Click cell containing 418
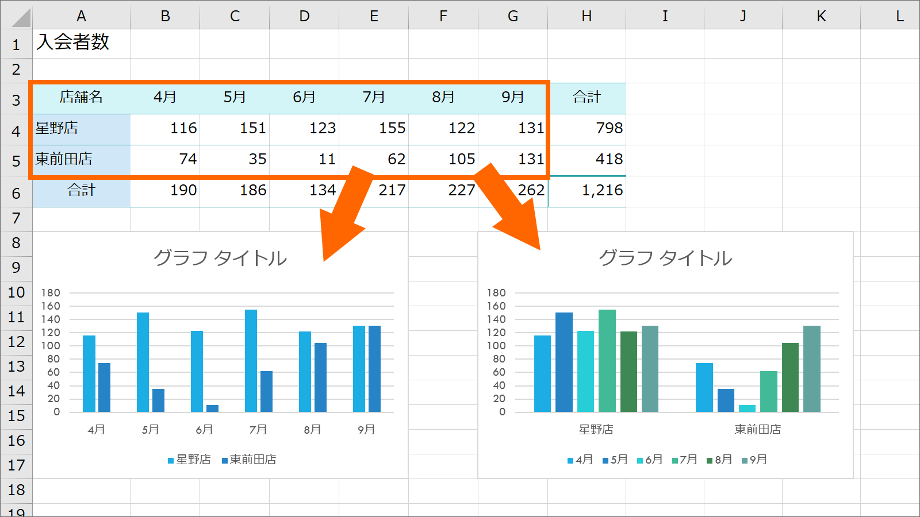Screen dimensions: 920x517 coord(586,160)
